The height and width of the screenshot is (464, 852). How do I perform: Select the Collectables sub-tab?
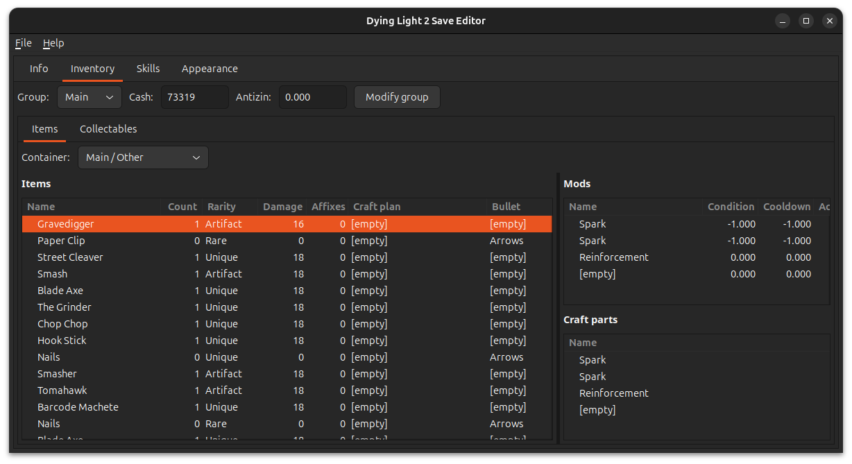point(108,129)
